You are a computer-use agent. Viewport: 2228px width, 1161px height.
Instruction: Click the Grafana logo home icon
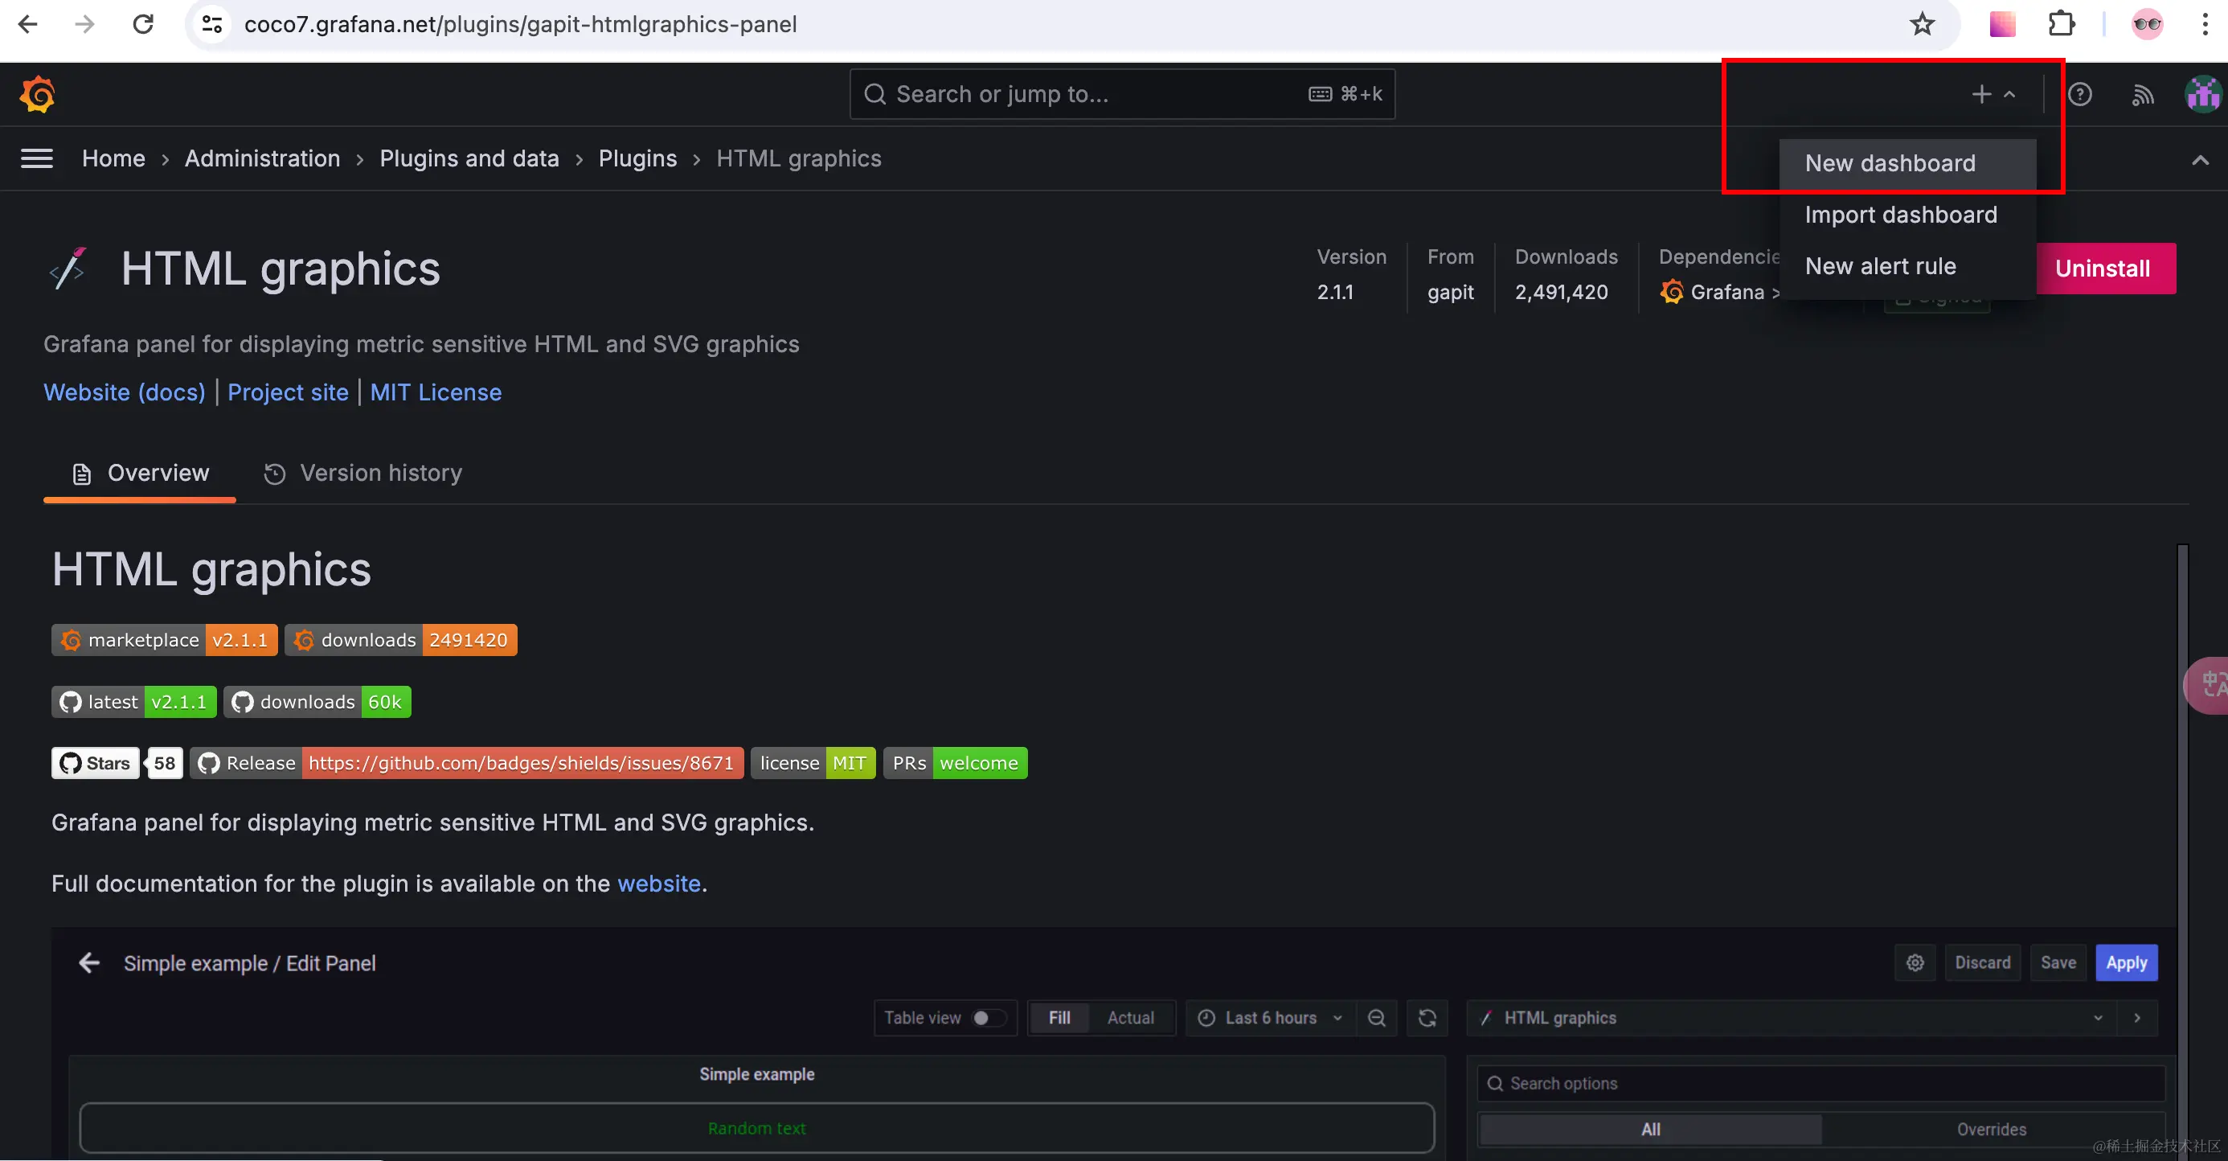(x=37, y=94)
